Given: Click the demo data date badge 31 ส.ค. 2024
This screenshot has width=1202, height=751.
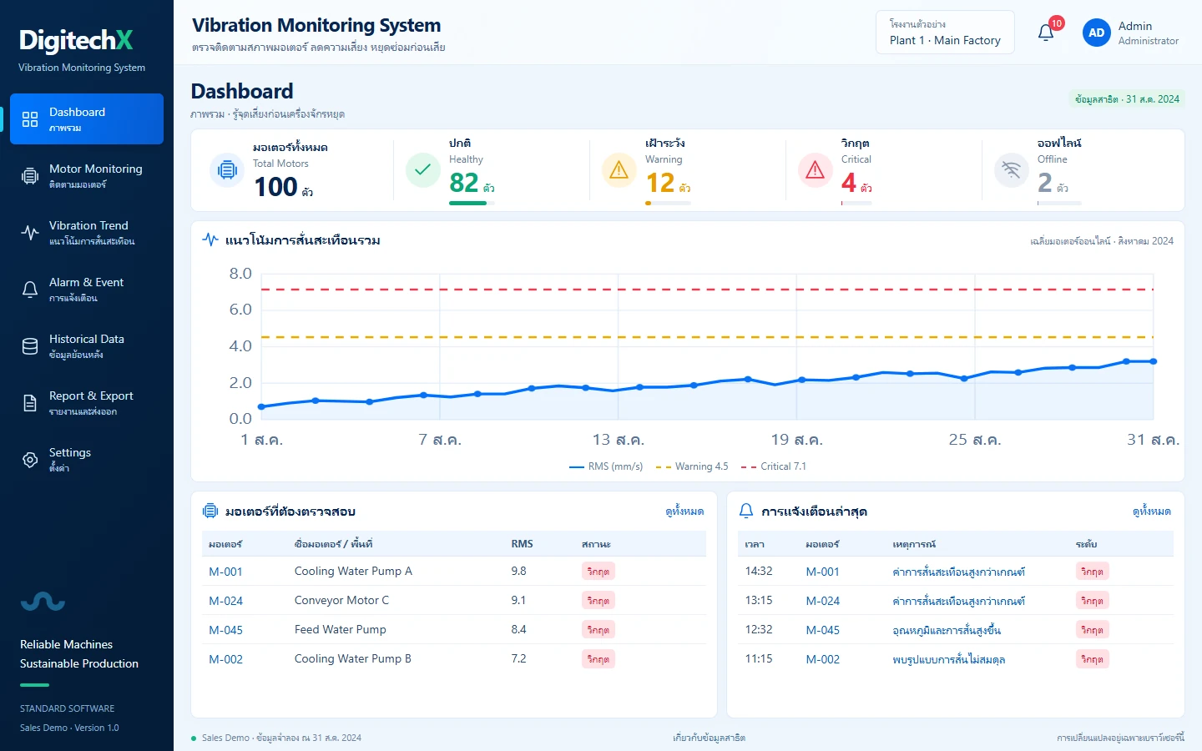Looking at the screenshot, I should click(1127, 99).
